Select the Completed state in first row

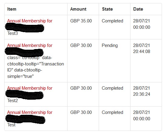[112, 21]
